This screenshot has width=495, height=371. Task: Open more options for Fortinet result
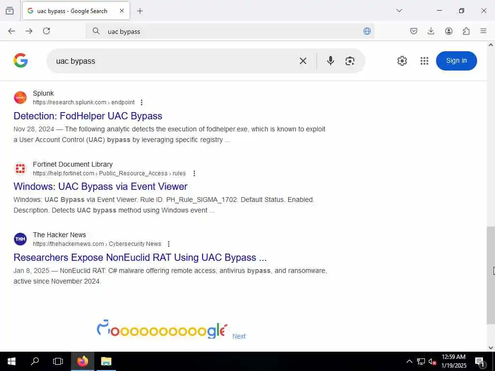[x=194, y=173]
